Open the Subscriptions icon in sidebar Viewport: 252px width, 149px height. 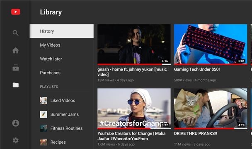(x=16, y=68)
